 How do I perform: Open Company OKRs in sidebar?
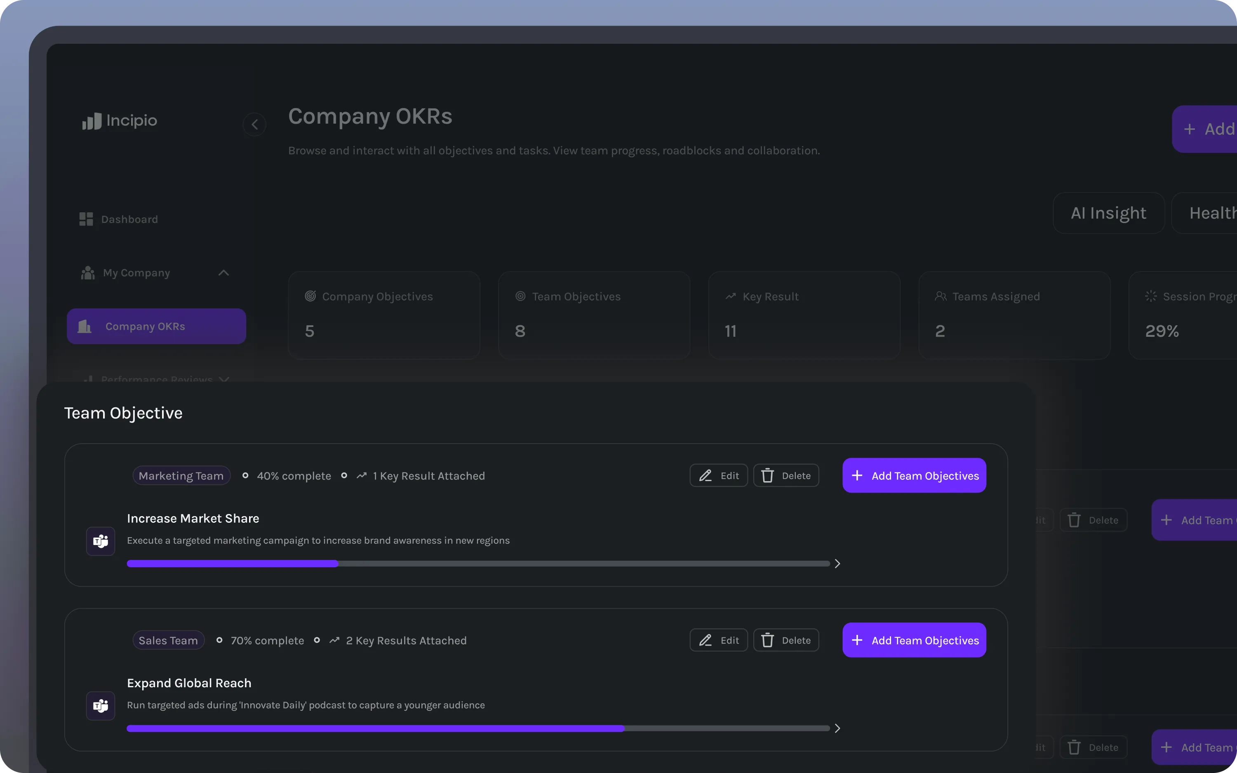coord(156,326)
